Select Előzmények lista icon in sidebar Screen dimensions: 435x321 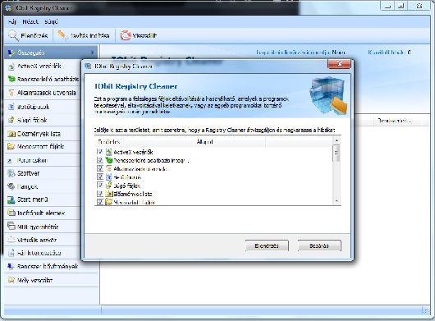11,134
